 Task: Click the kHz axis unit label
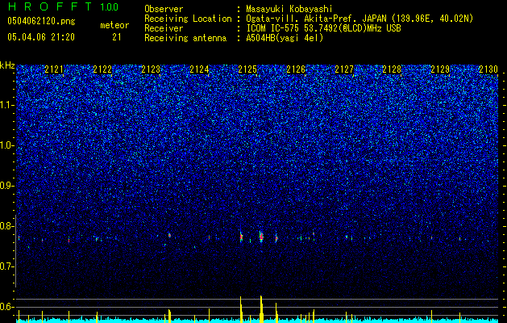(7, 65)
